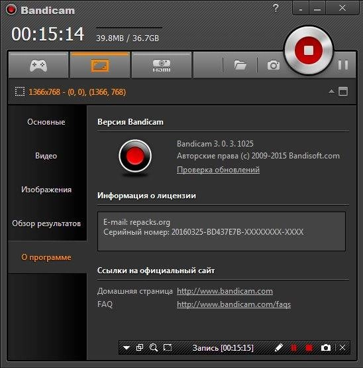The height and width of the screenshot is (368, 363).
Task: Stop recording with the big red button
Action: 309,50
